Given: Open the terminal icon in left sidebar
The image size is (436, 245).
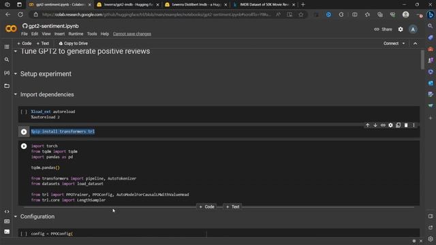Looking at the screenshot, I should point(7,231).
